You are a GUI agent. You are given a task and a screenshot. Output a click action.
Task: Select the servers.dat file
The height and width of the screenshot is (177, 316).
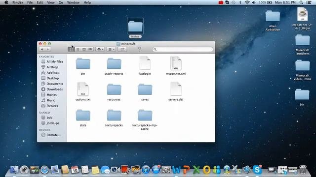[176, 91]
